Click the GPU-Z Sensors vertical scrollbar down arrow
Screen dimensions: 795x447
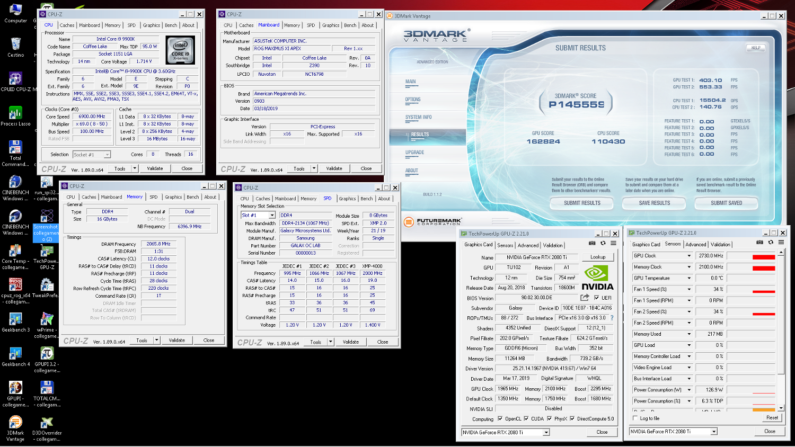pos(781,408)
